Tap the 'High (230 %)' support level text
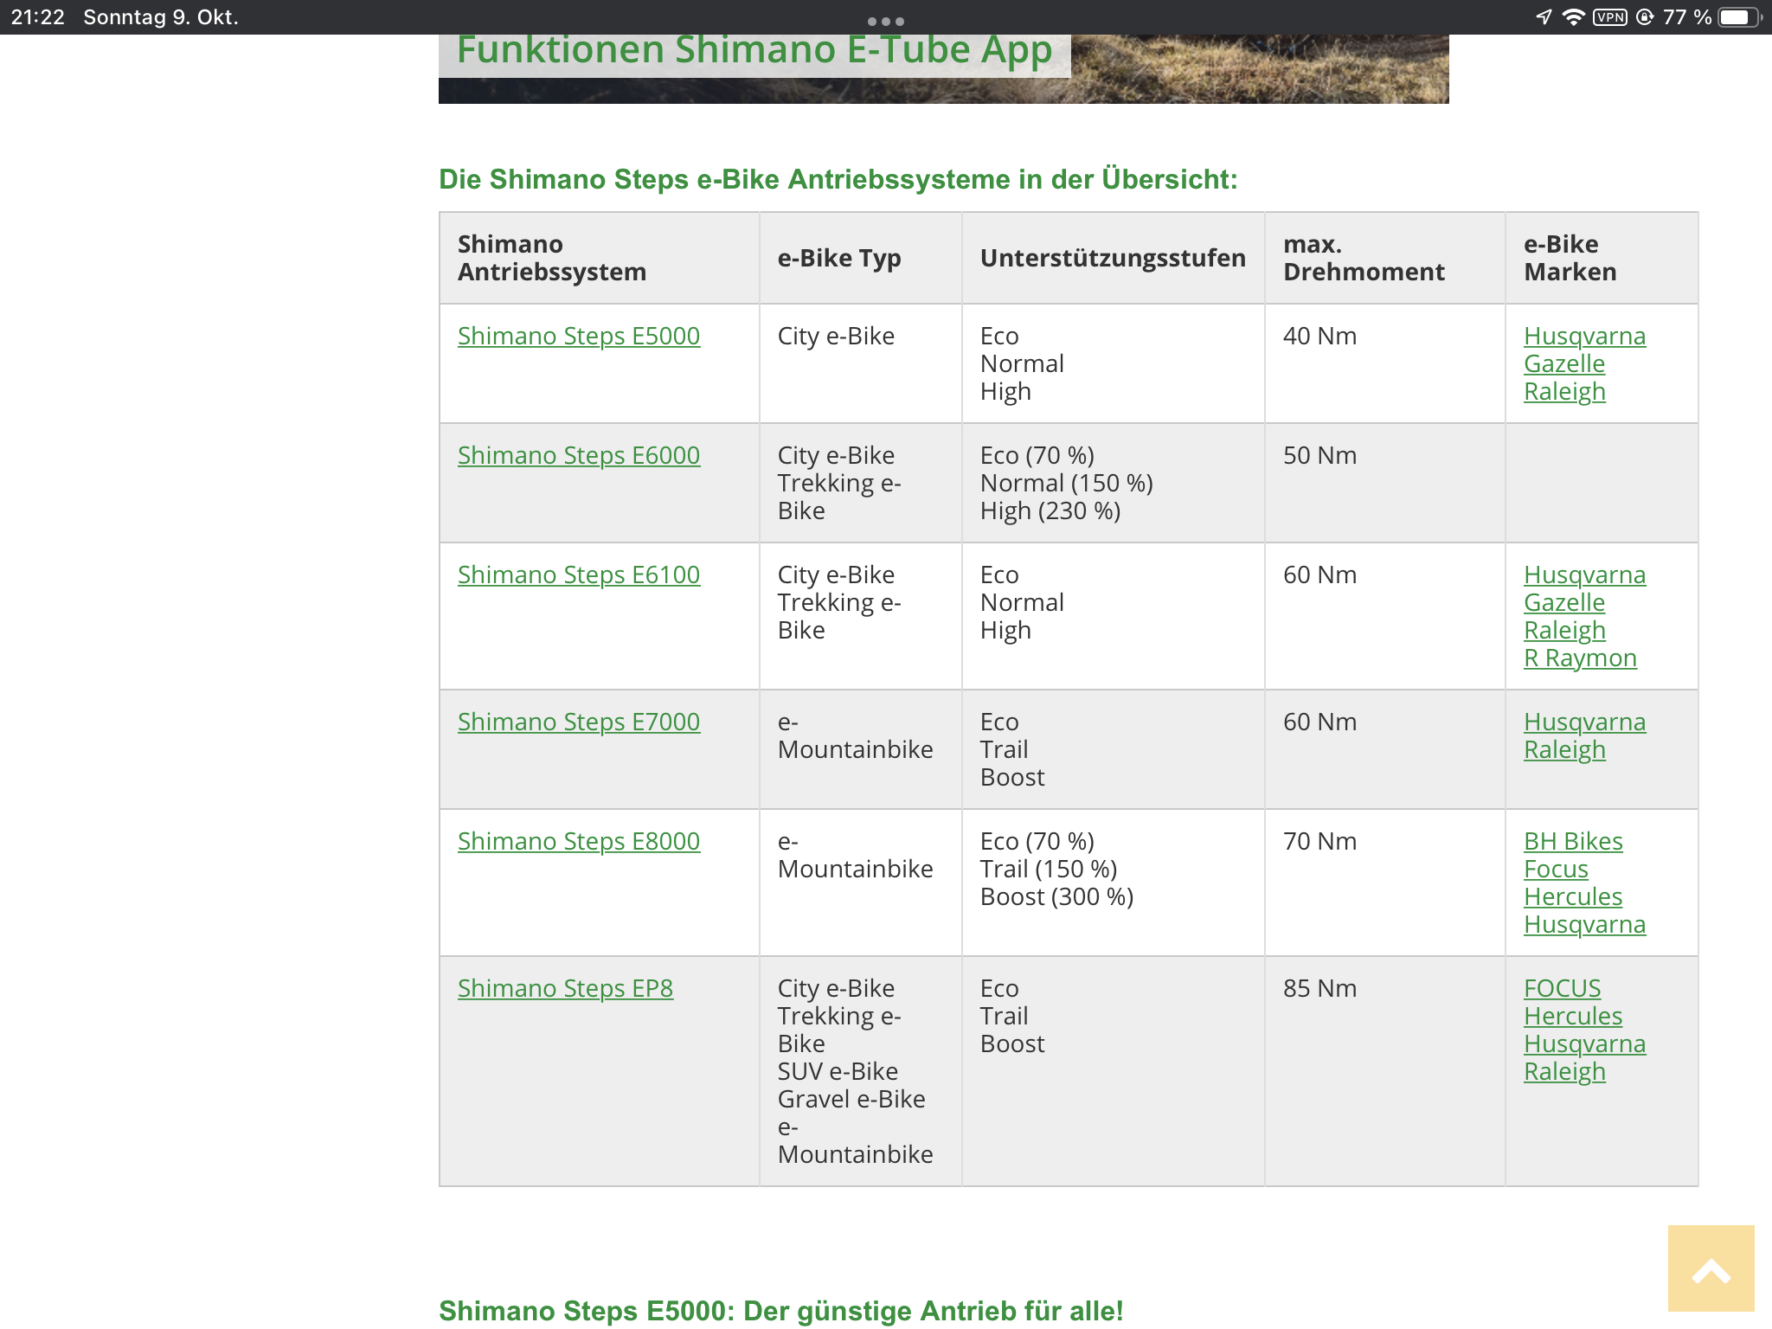Viewport: 1772px width, 1329px height. 1050,510
